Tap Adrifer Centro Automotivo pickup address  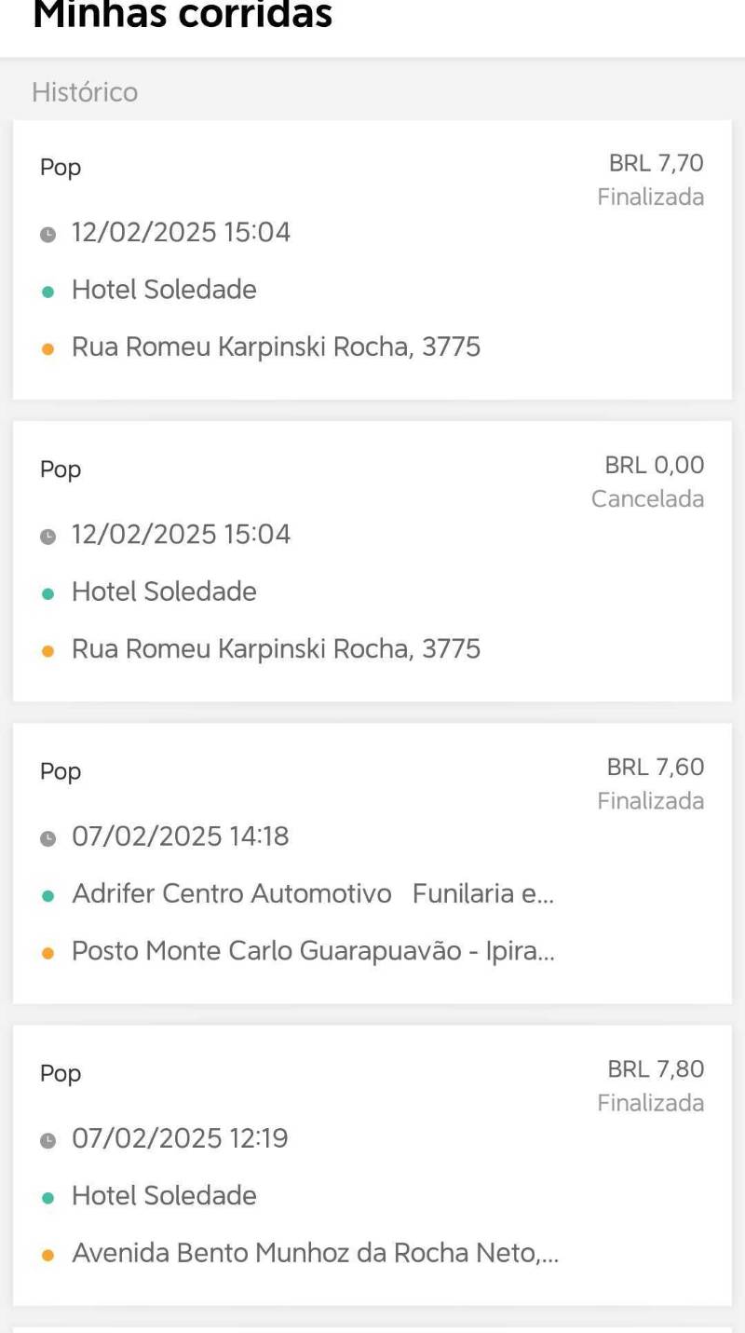(x=312, y=894)
